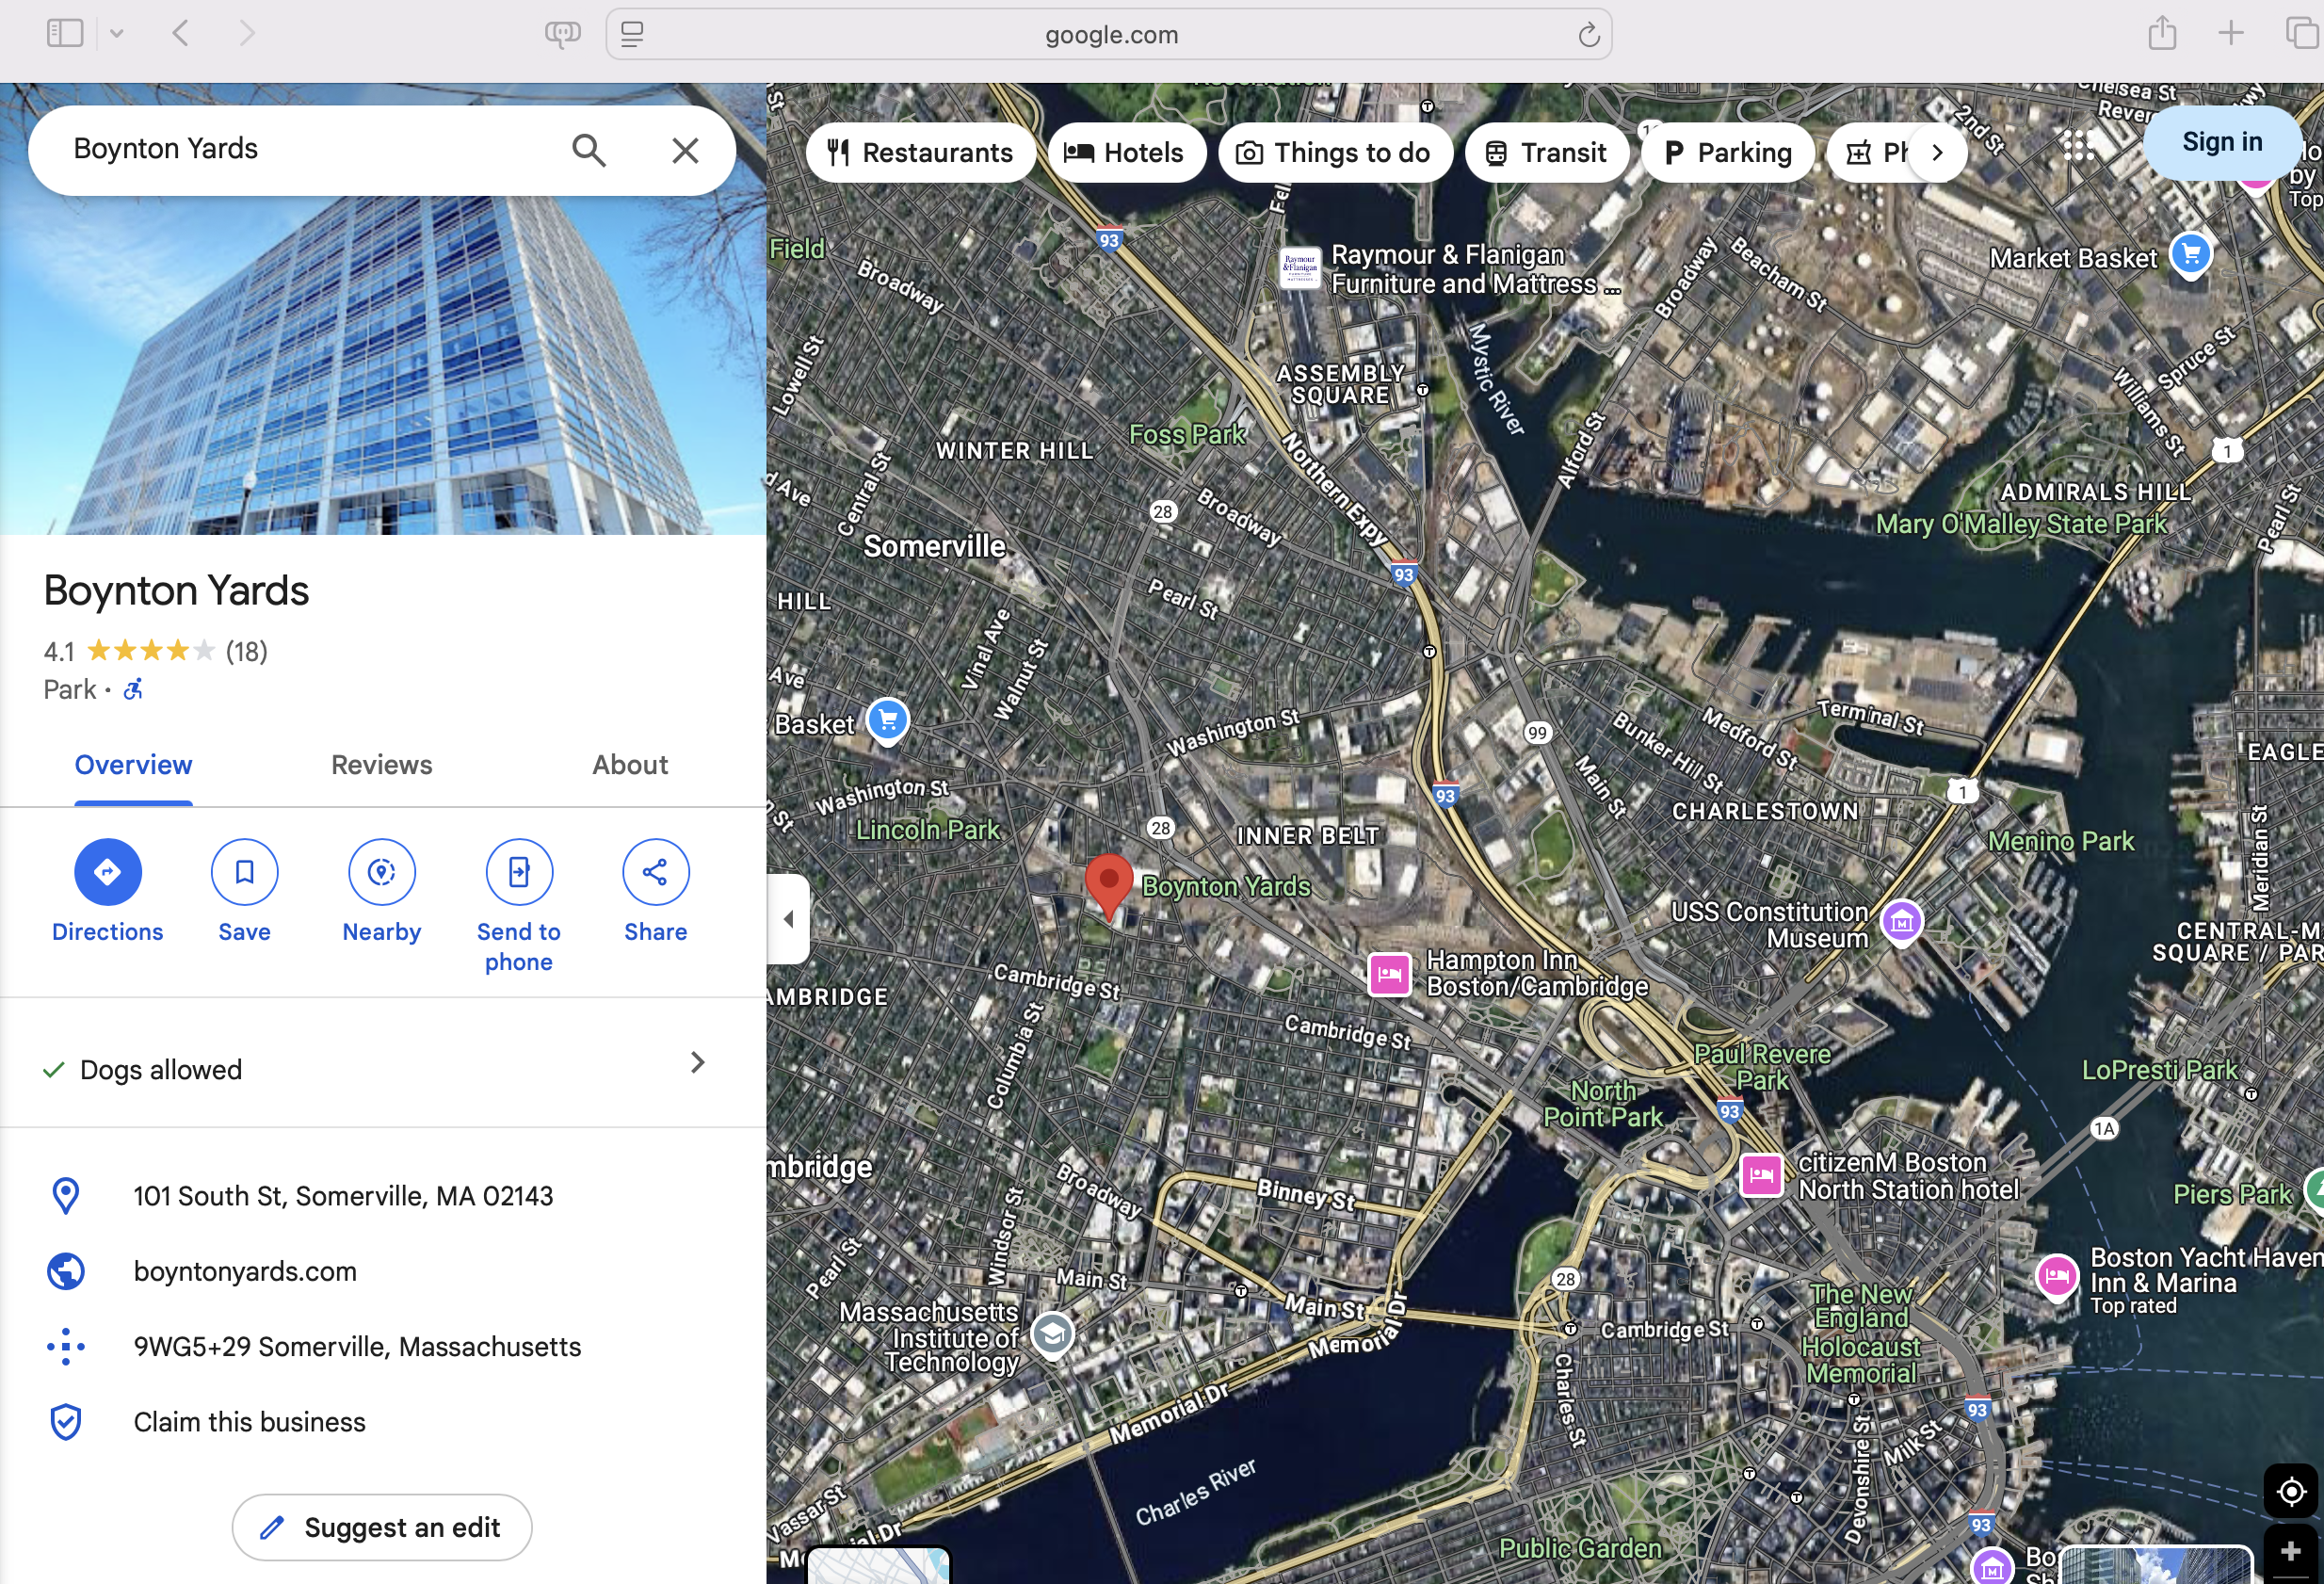Toggle map layers thumbnail

[878, 1566]
